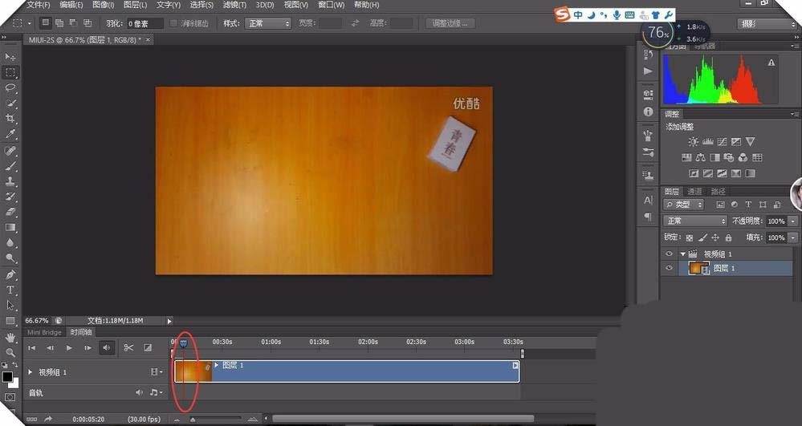Toggle timeline audio playback speaker button

click(x=107, y=347)
